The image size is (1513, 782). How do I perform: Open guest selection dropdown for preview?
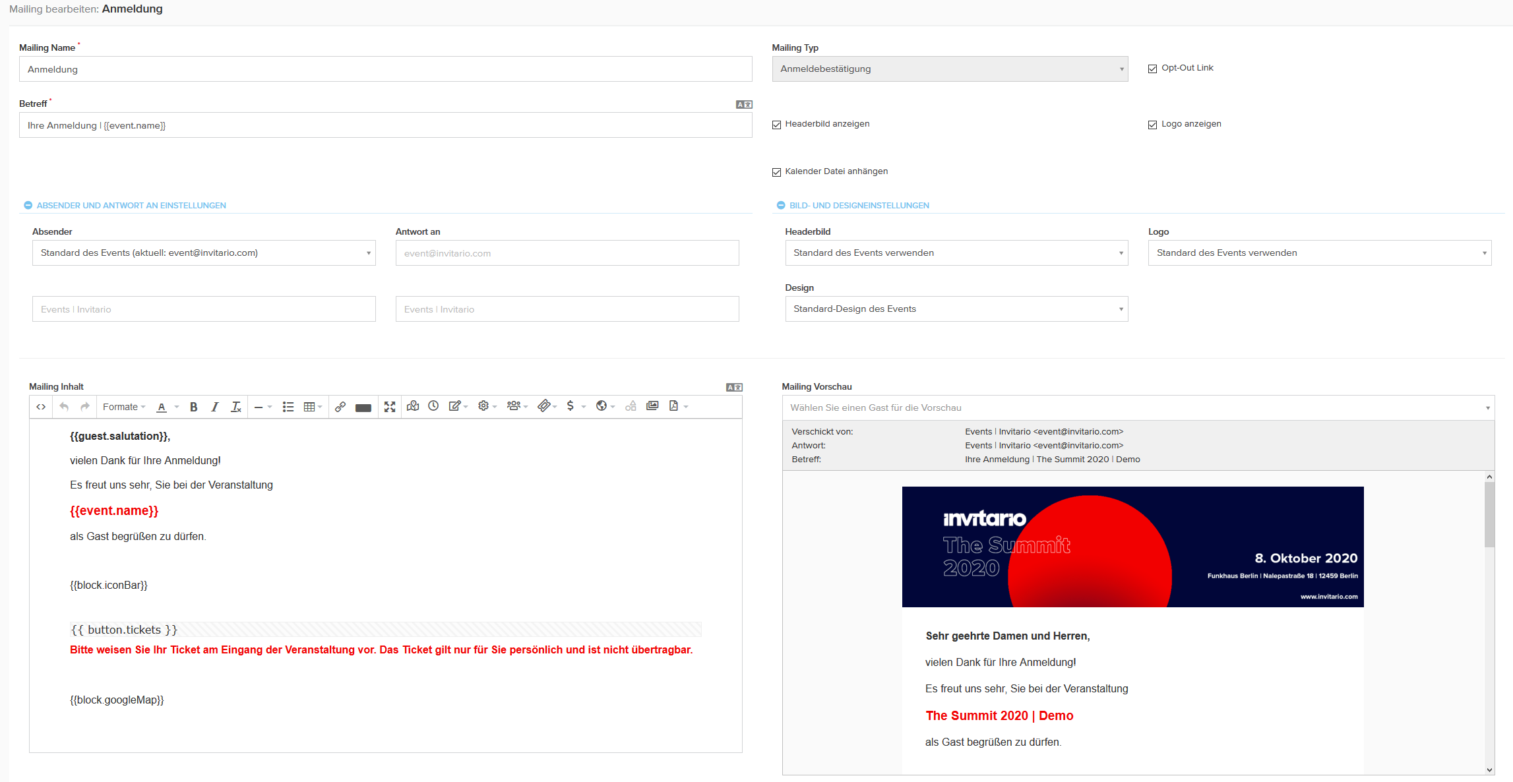1137,407
